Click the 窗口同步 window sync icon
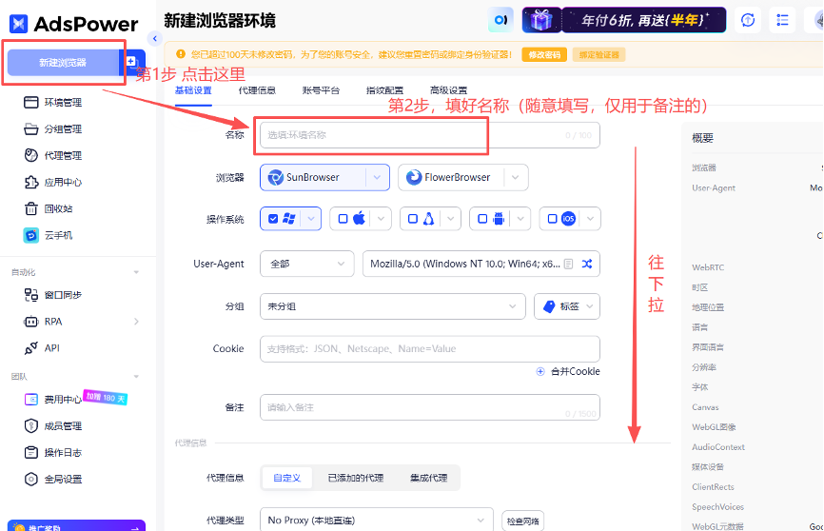 coord(30,295)
